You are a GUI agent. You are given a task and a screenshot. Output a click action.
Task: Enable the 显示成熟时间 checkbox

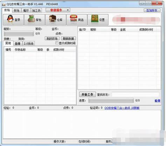(57, 43)
